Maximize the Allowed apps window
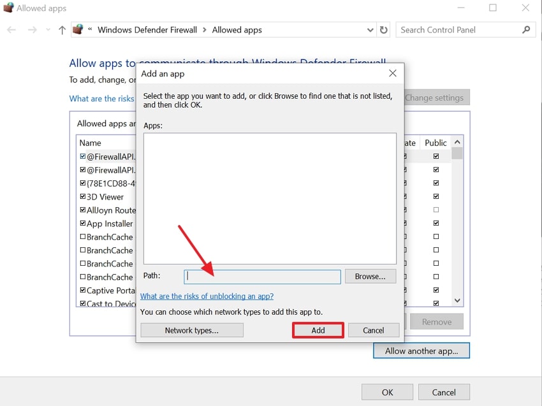 (x=493, y=8)
